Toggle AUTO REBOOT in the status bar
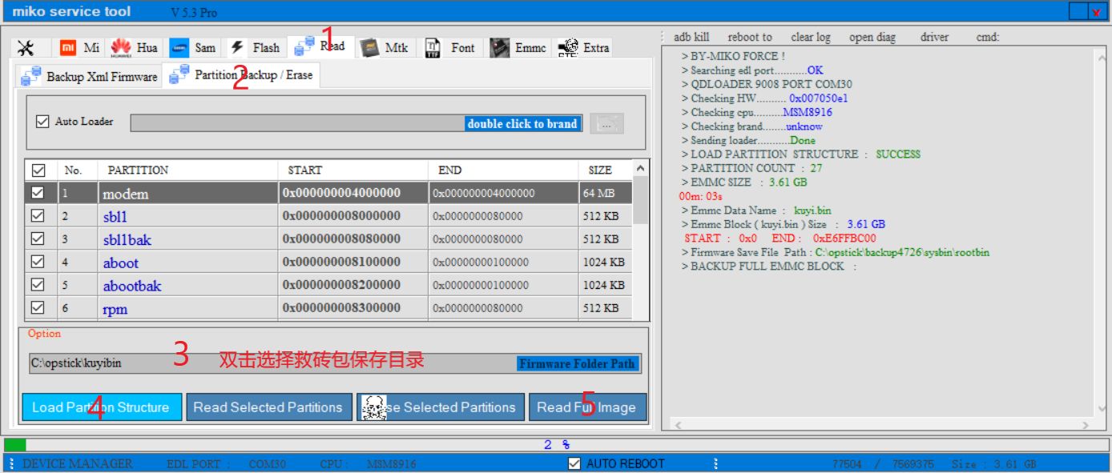The height and width of the screenshot is (473, 1112). click(x=575, y=463)
